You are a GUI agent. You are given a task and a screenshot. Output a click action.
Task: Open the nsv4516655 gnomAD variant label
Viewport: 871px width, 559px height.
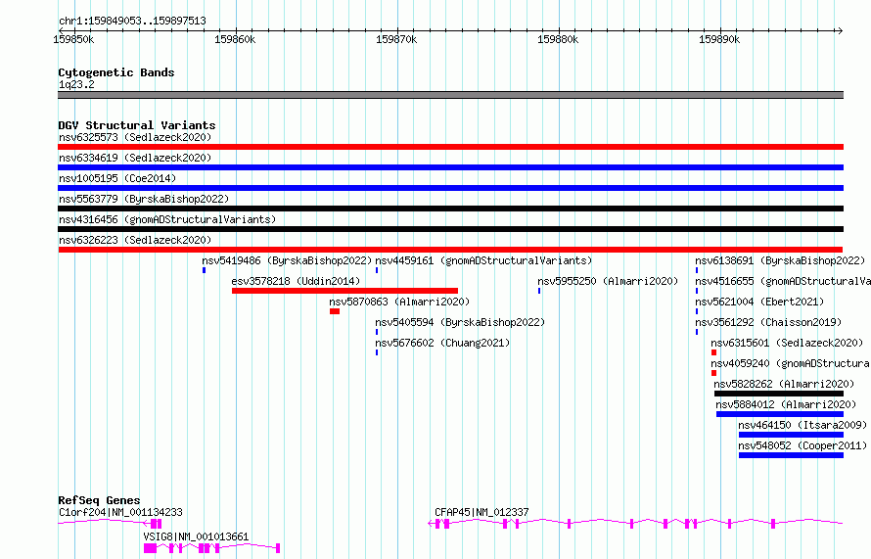click(x=783, y=281)
